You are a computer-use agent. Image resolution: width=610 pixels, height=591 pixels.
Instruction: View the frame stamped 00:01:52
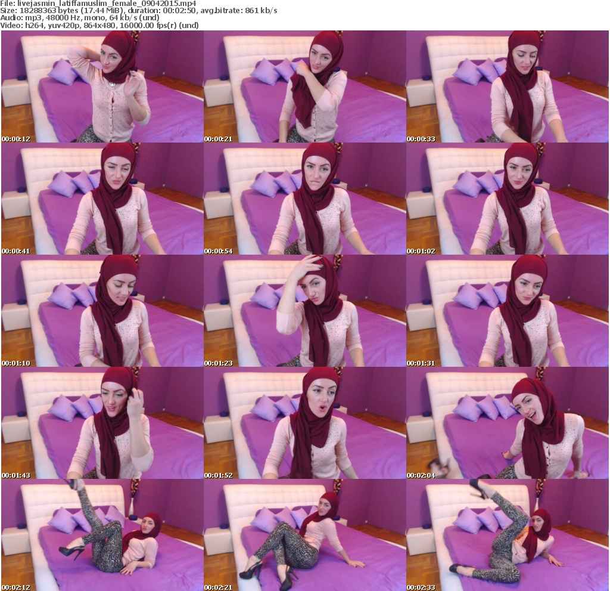(305, 423)
